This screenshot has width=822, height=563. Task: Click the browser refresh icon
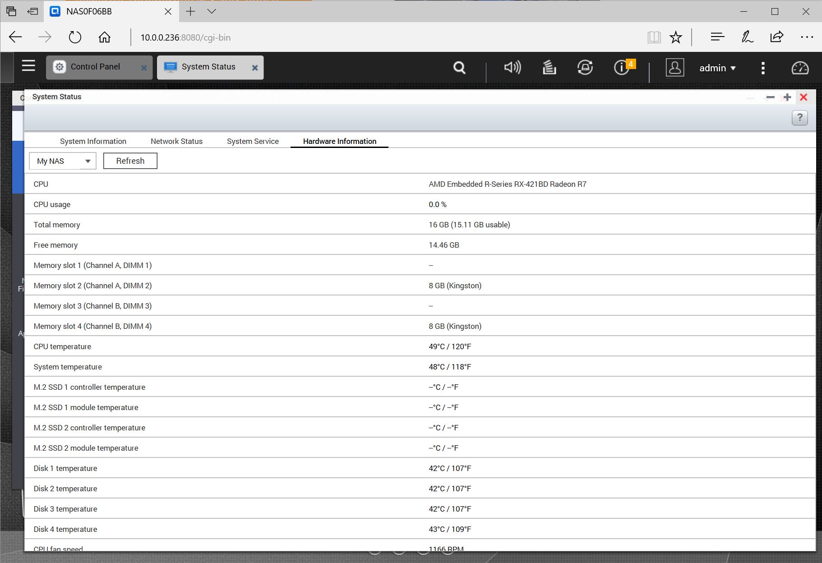pyautogui.click(x=75, y=37)
